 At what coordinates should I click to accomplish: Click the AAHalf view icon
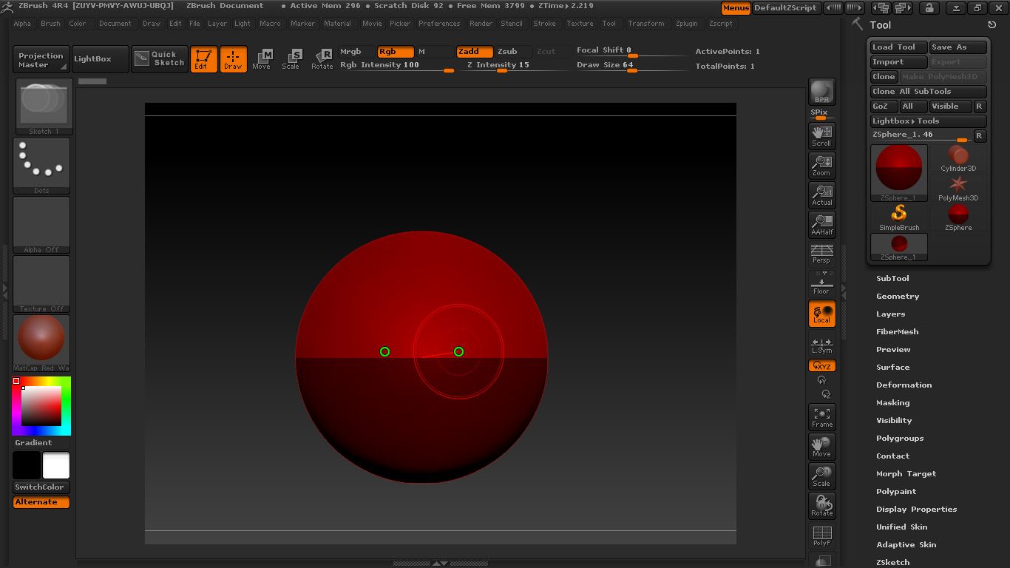click(x=821, y=224)
